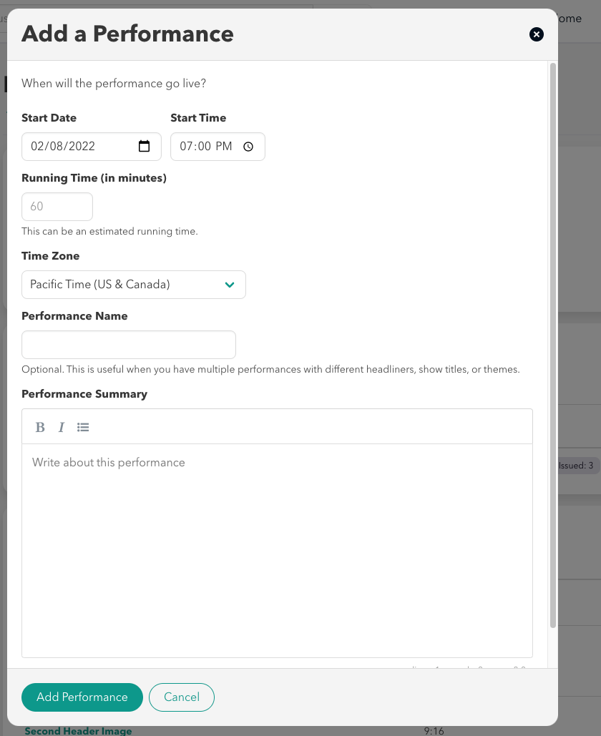Toggle italic formatting in Performance Summary
601x736 pixels.
click(x=61, y=427)
